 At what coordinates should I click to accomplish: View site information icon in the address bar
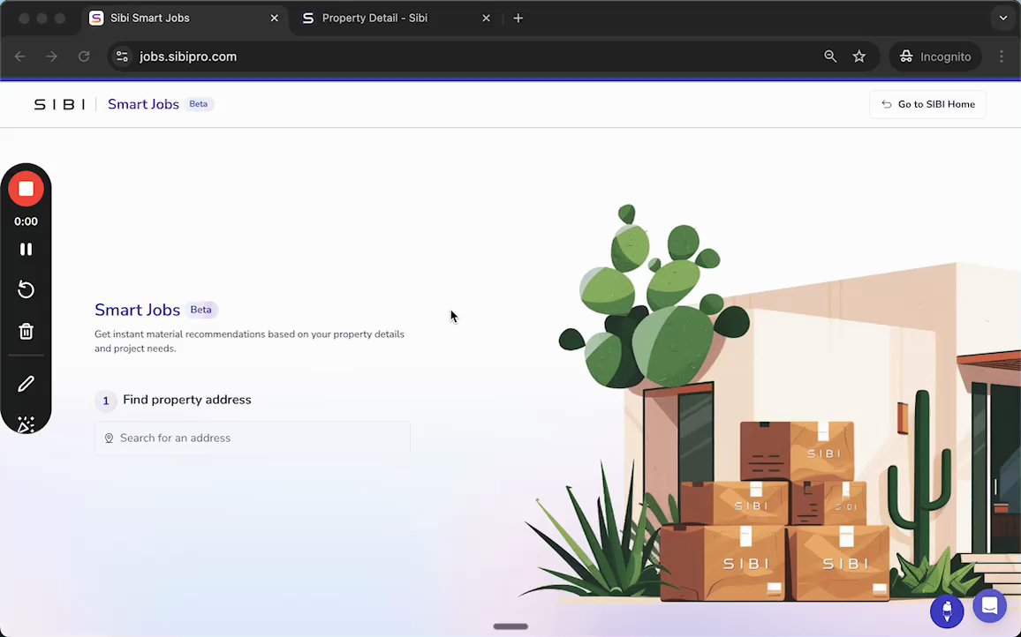tap(122, 56)
